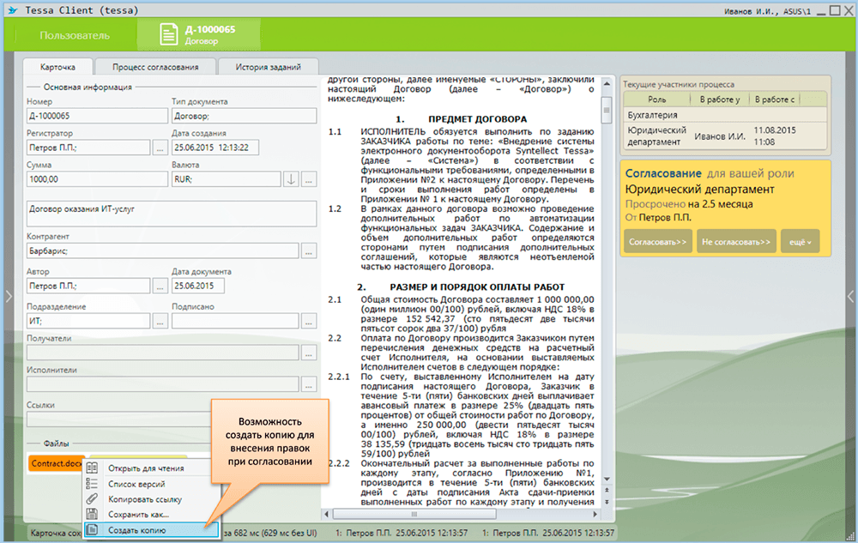
Task: Click the В работе у column header
Action: pyautogui.click(x=720, y=100)
